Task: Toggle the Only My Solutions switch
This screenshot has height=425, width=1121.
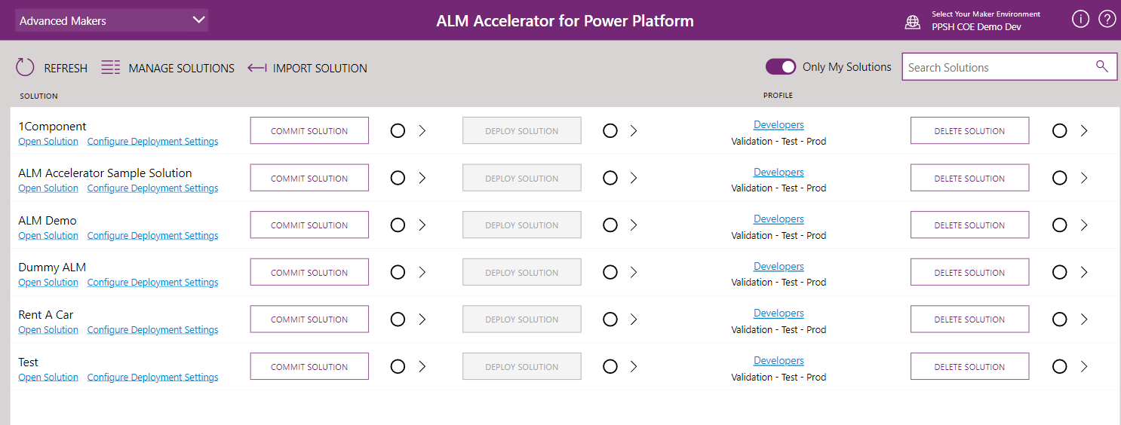Action: pyautogui.click(x=781, y=67)
